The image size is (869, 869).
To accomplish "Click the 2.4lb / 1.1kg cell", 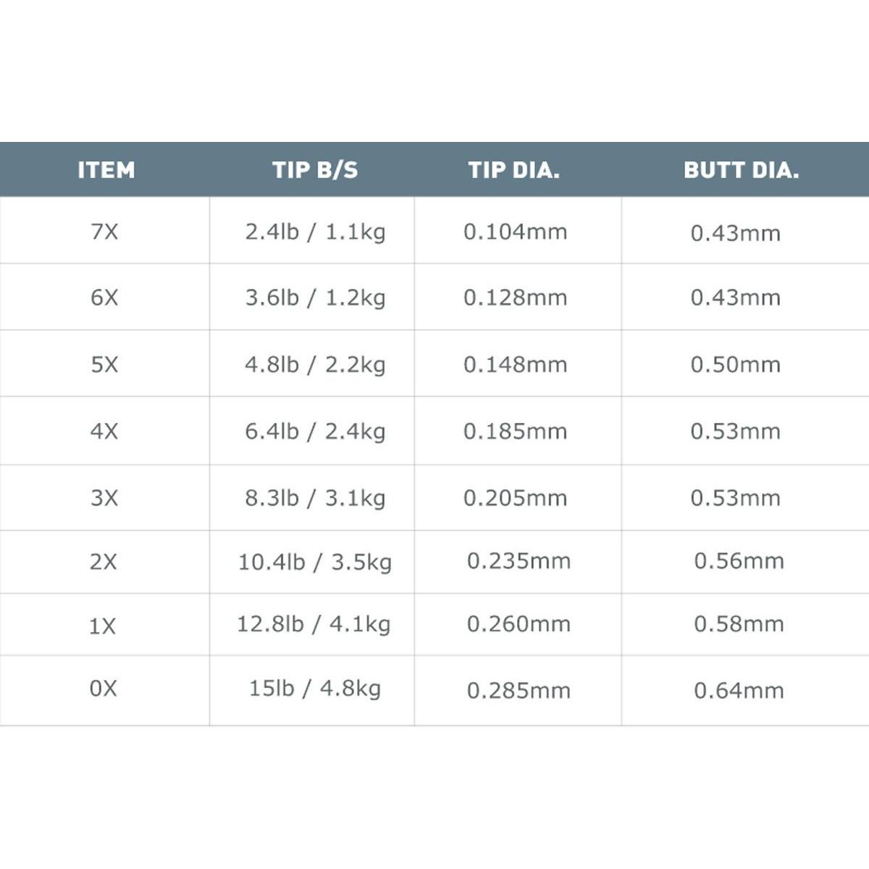I will click(x=315, y=232).
